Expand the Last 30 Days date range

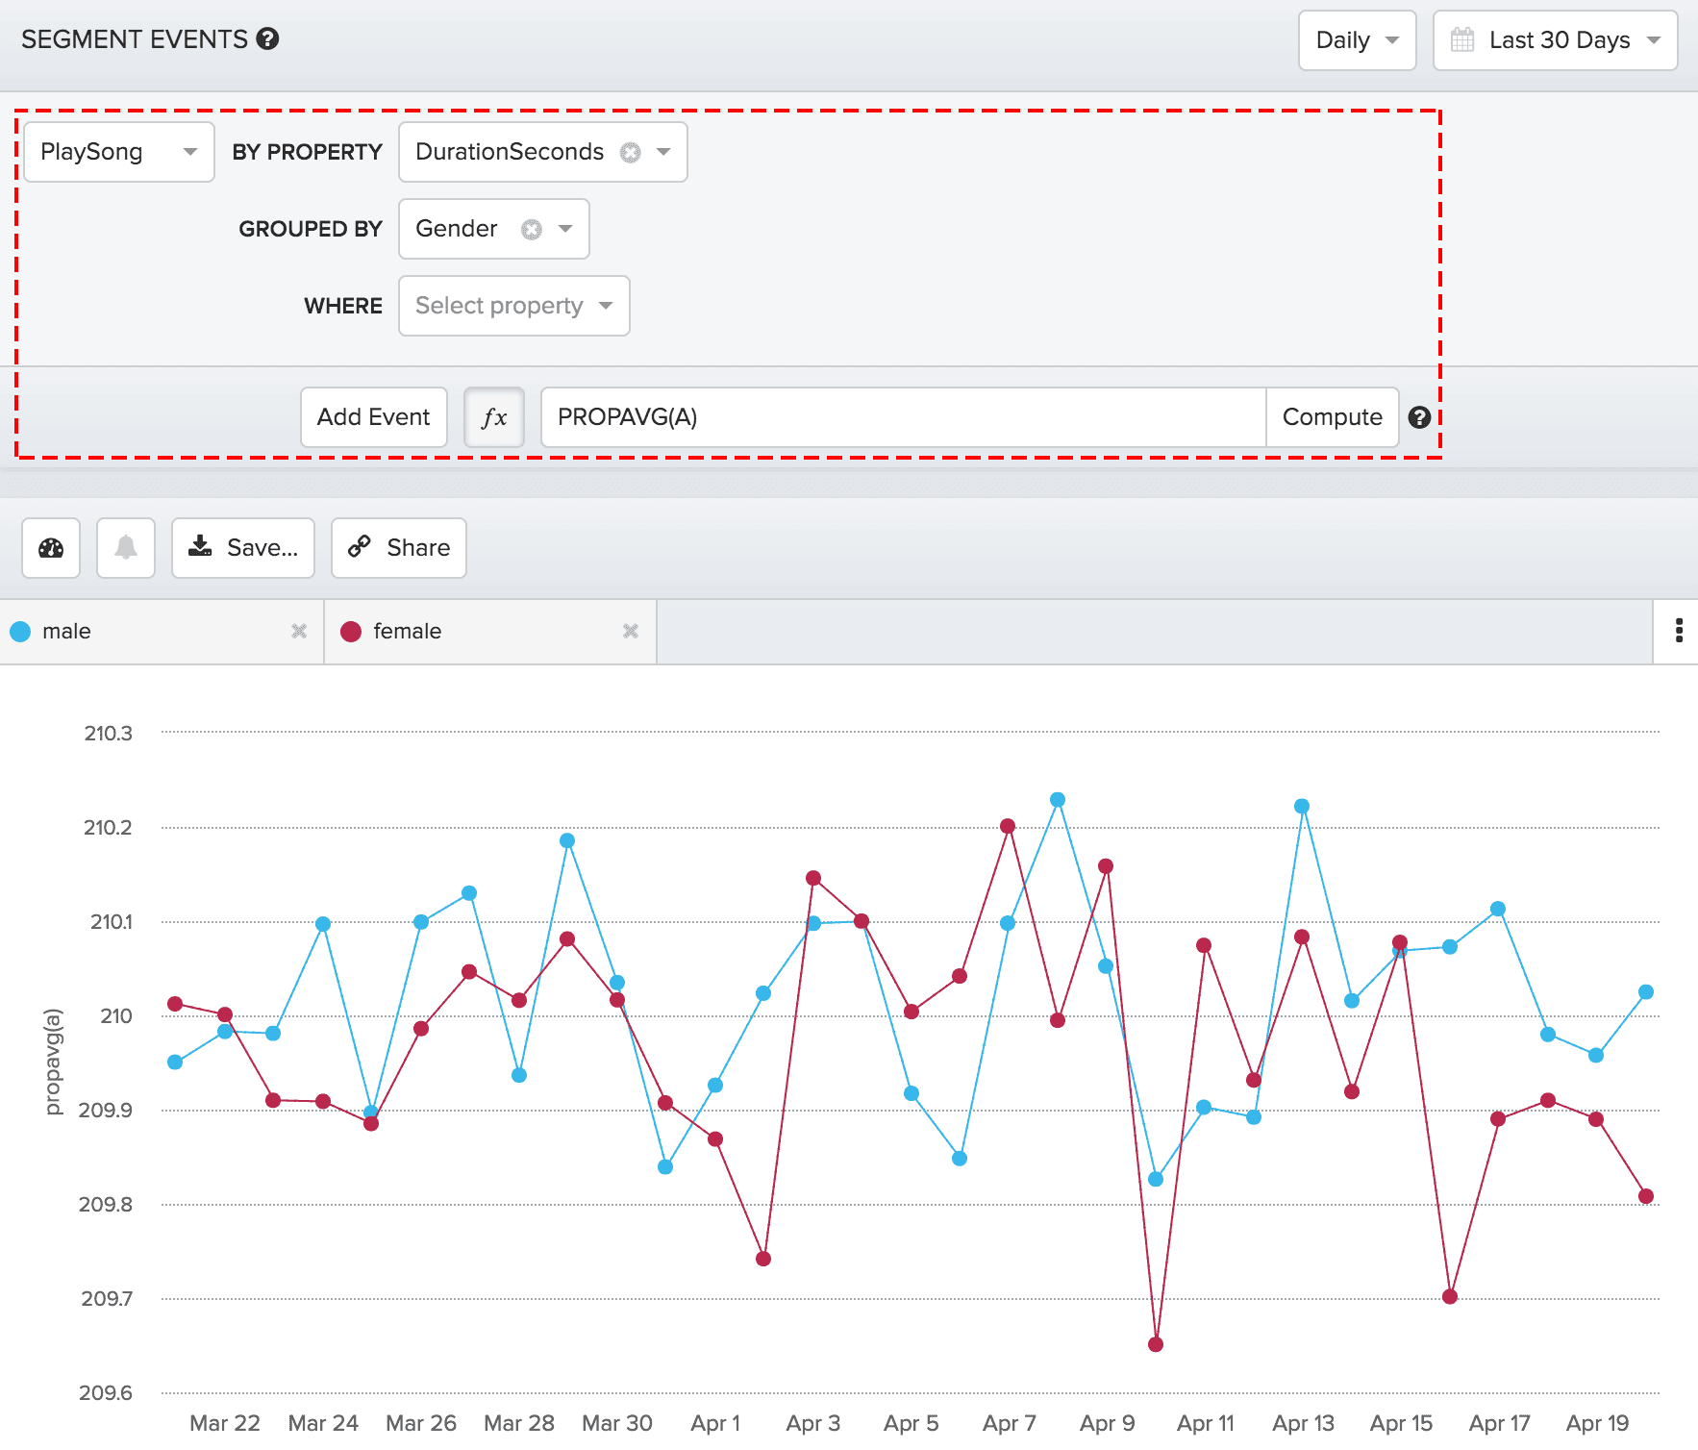(x=1555, y=40)
